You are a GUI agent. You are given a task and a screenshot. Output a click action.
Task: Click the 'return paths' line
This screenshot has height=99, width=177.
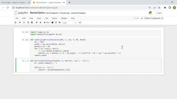(41, 55)
